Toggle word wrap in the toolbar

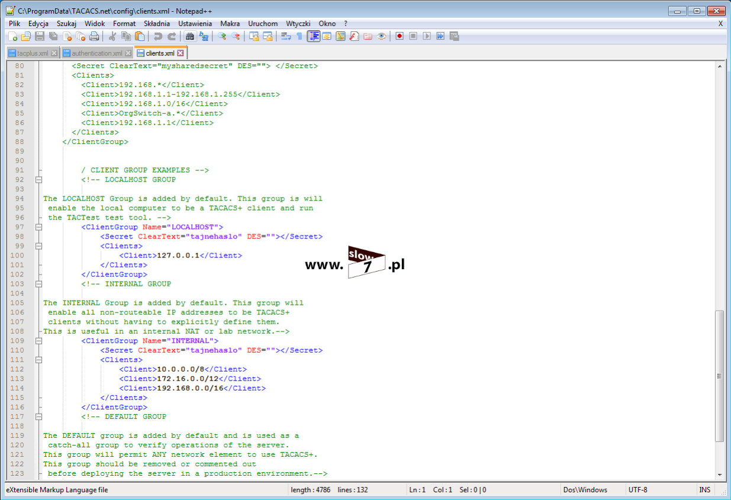(286, 36)
